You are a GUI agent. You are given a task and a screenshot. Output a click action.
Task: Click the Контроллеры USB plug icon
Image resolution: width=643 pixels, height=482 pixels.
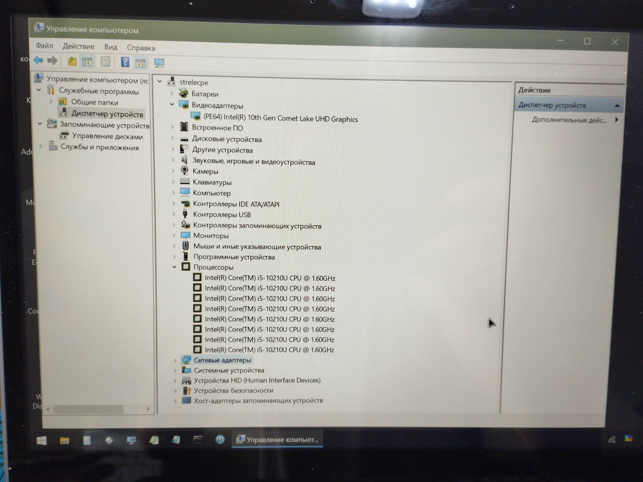[x=185, y=214]
